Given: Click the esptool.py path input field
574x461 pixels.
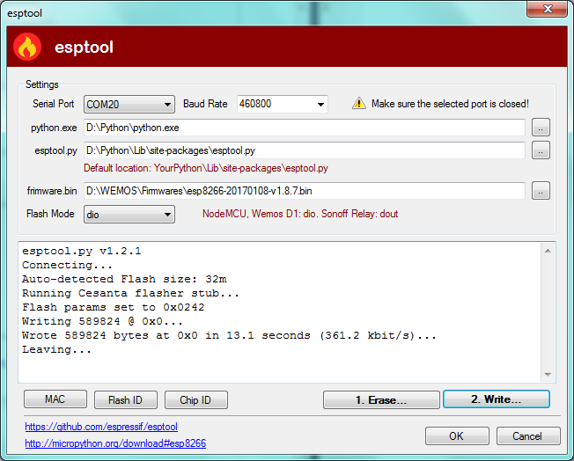Looking at the screenshot, I should tap(305, 150).
